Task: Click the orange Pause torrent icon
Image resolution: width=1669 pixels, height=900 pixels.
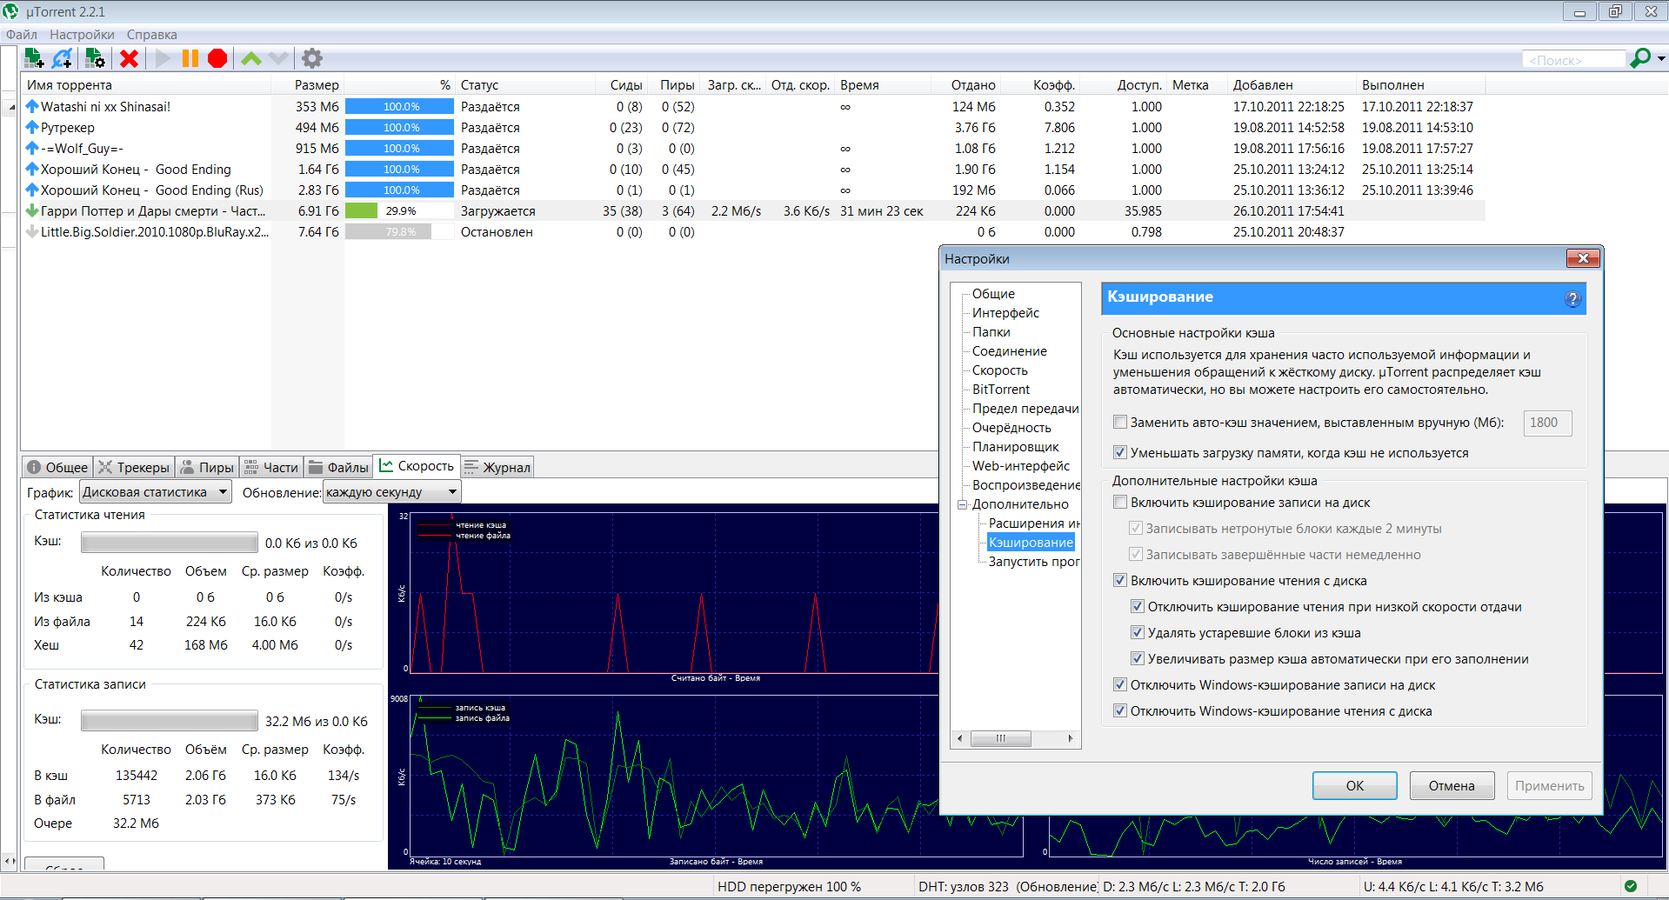Action: pos(190,58)
